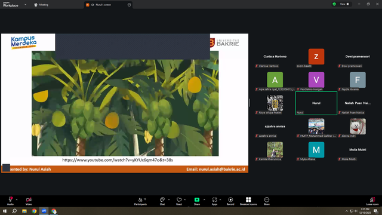Click the options icon on Nurul's screen tab
This screenshot has height=215, width=382.
[129, 5]
